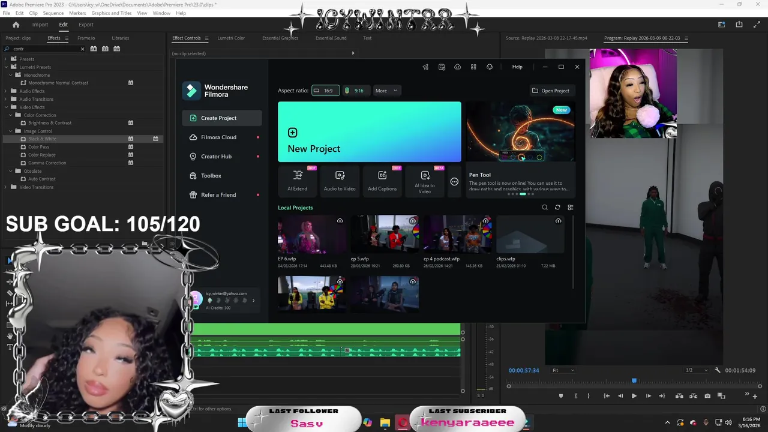Open Filmora customer support headset icon
This screenshot has width=768, height=432.
click(490, 67)
